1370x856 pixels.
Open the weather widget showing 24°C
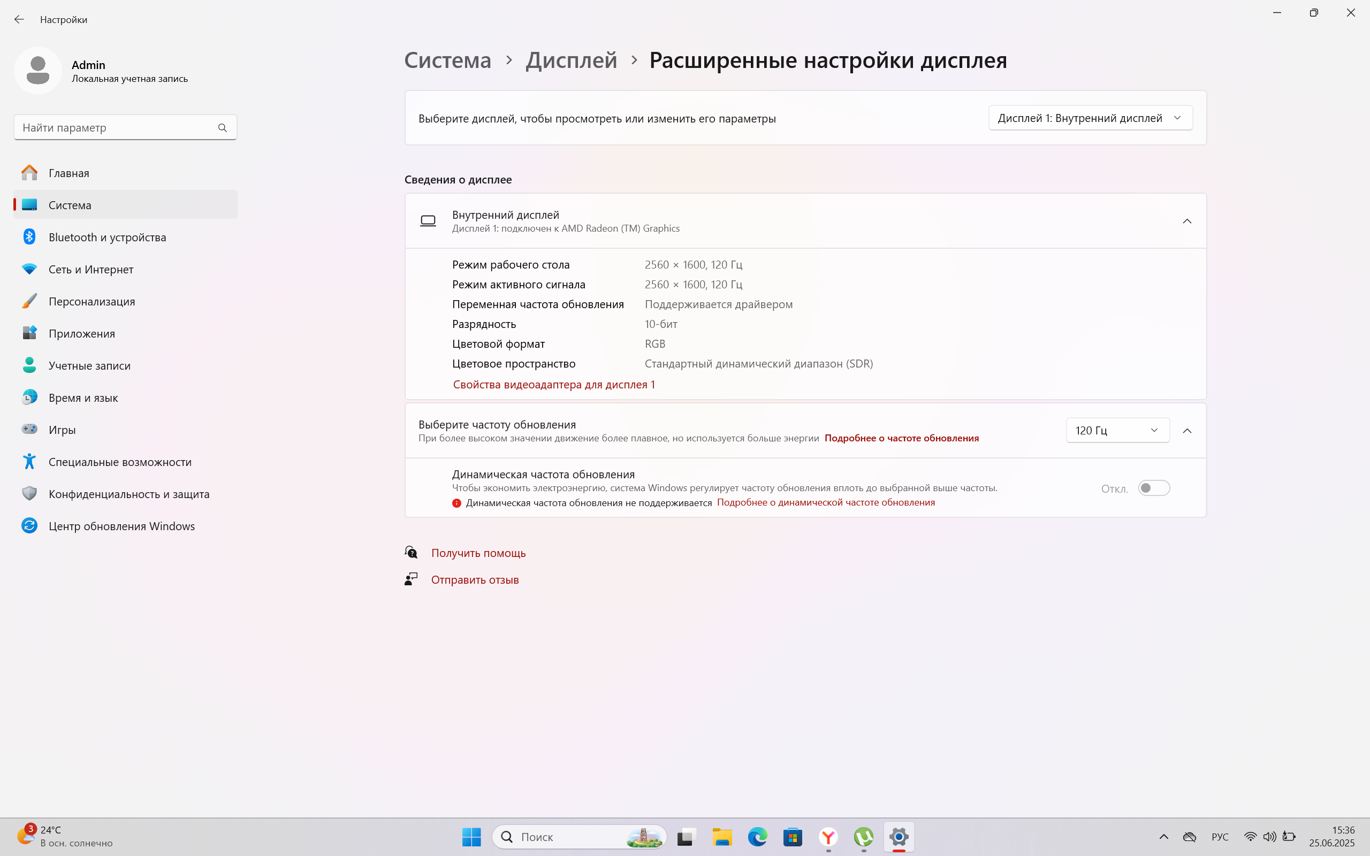click(x=65, y=837)
